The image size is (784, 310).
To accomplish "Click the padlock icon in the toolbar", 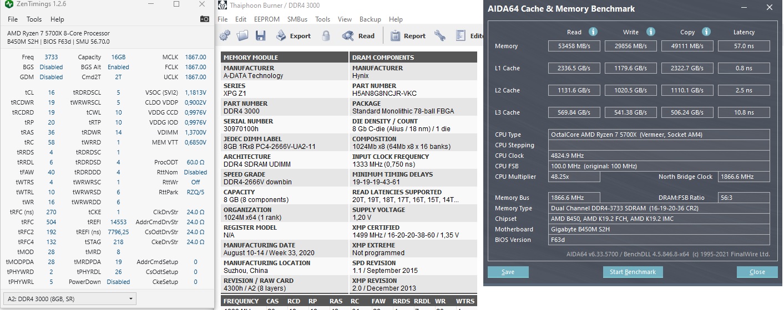I will pyautogui.click(x=326, y=36).
